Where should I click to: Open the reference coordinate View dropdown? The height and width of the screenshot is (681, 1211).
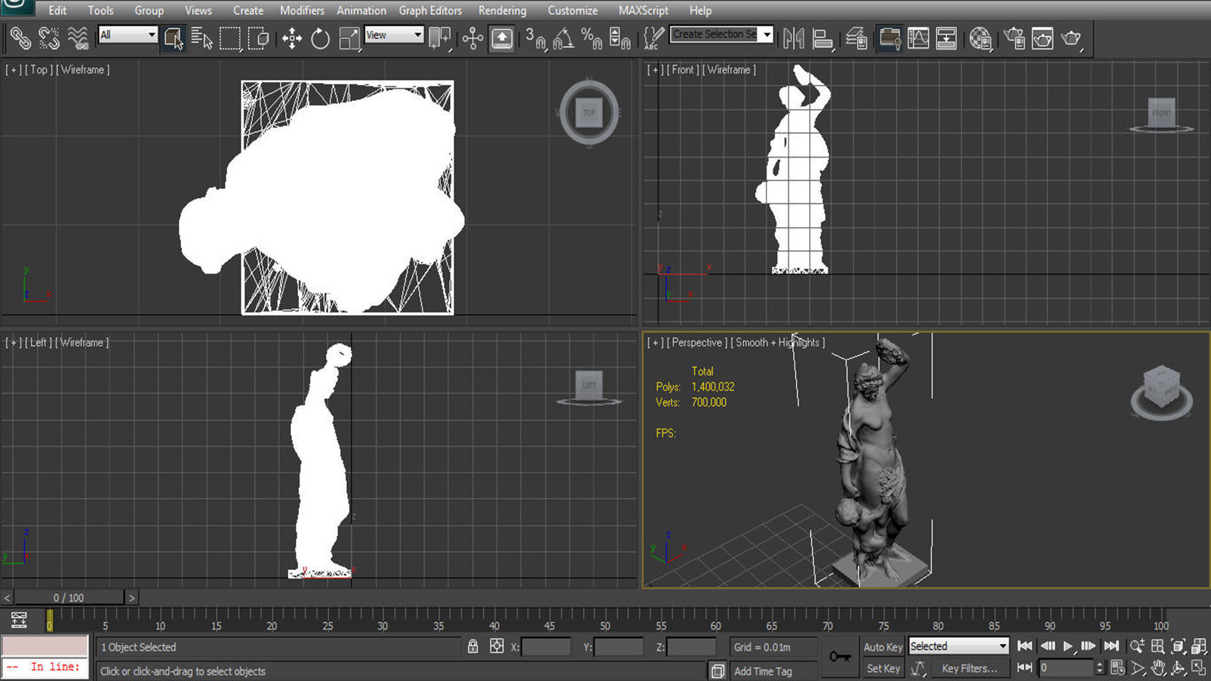tap(394, 35)
